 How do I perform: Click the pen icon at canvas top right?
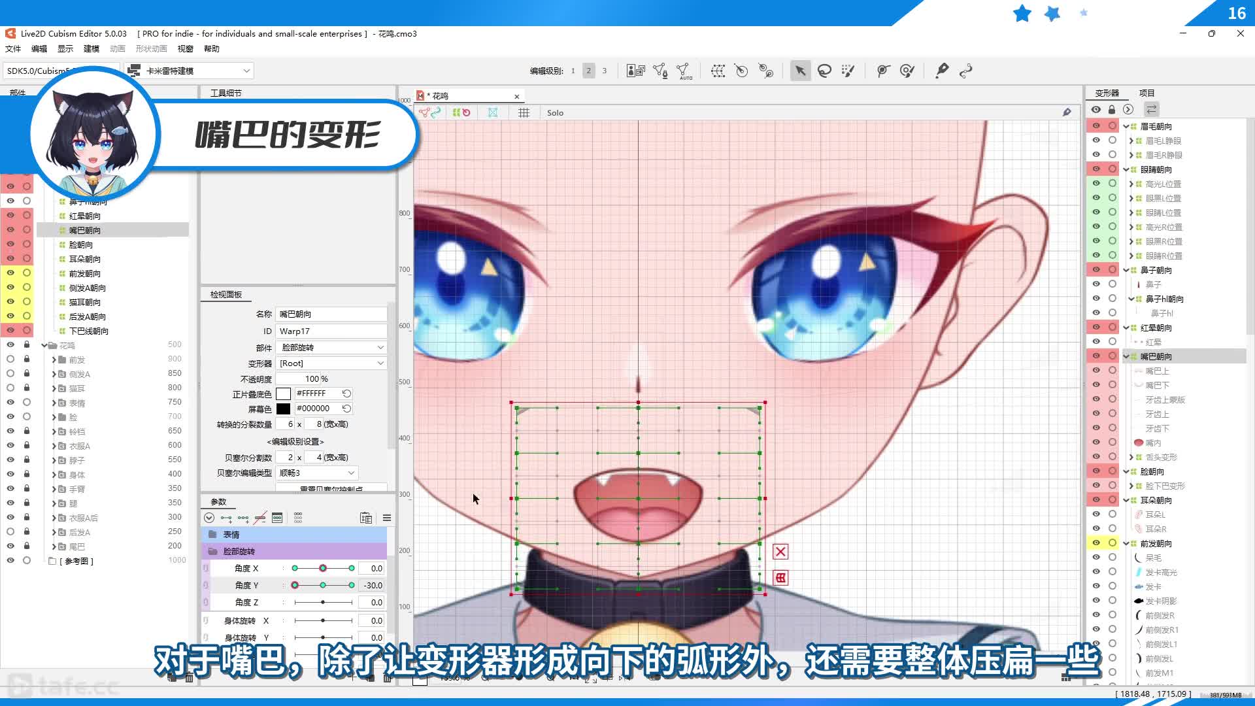[x=1067, y=112]
